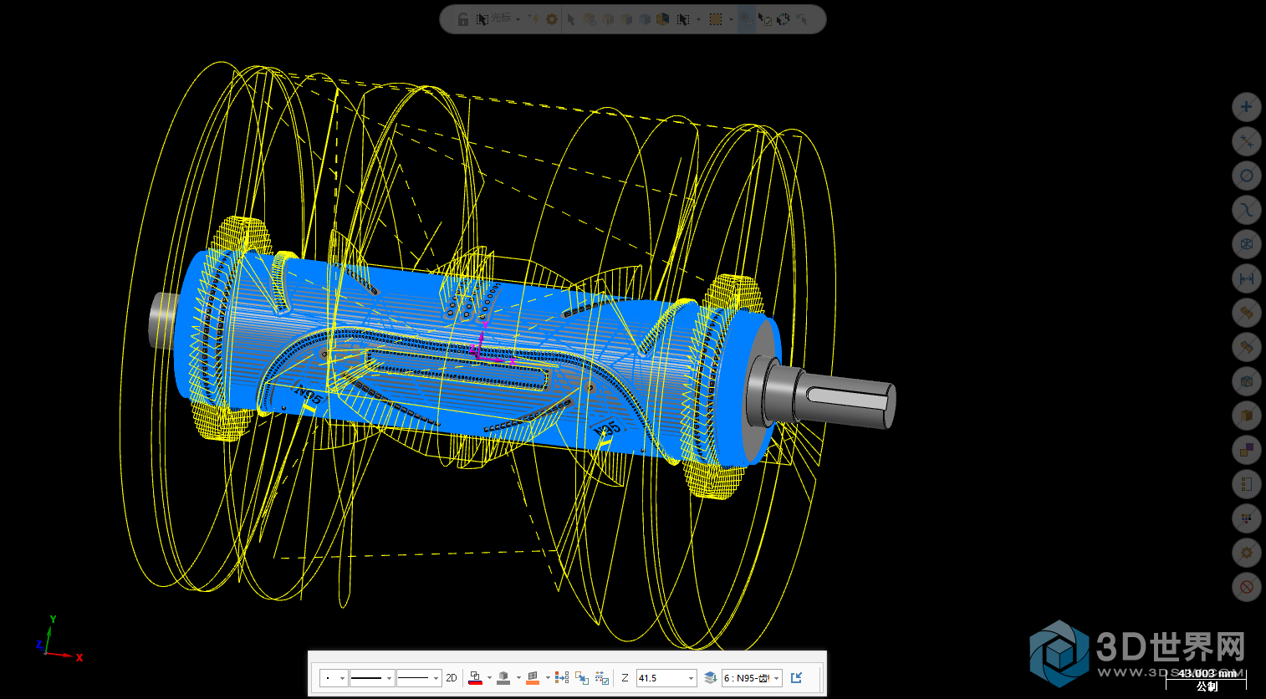Expand the Z depth value dropdown
The height and width of the screenshot is (699, 1266).
pyautogui.click(x=691, y=678)
